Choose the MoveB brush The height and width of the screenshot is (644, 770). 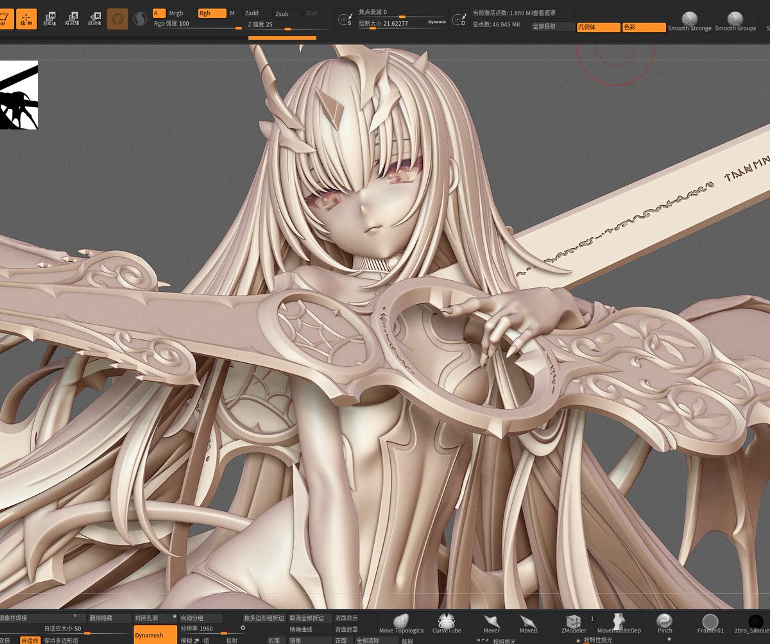pyautogui.click(x=528, y=623)
